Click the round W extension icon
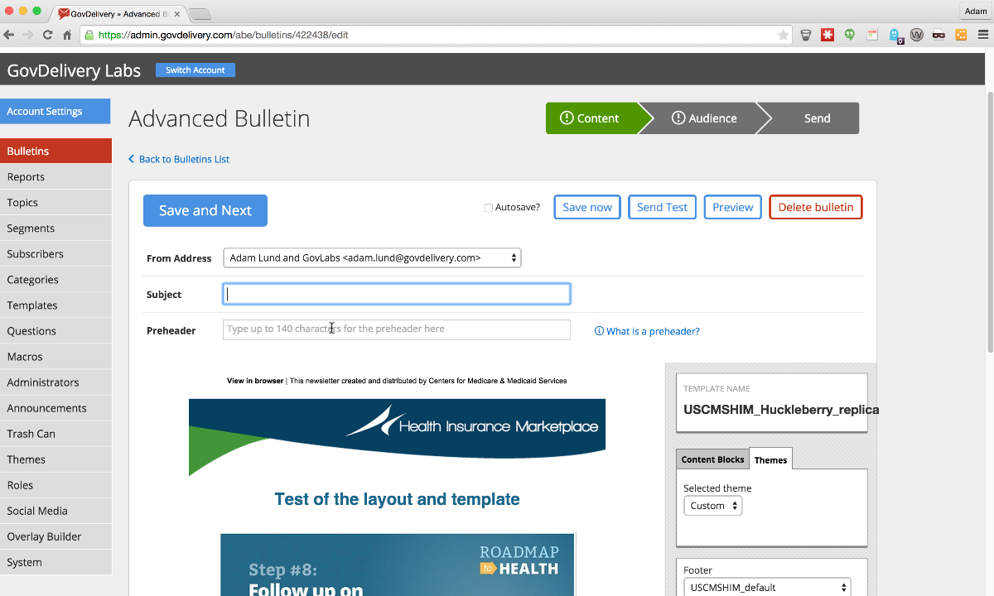This screenshot has height=596, width=994. pos(917,35)
